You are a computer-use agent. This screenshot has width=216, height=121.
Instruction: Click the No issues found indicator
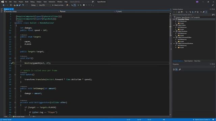point(19,117)
